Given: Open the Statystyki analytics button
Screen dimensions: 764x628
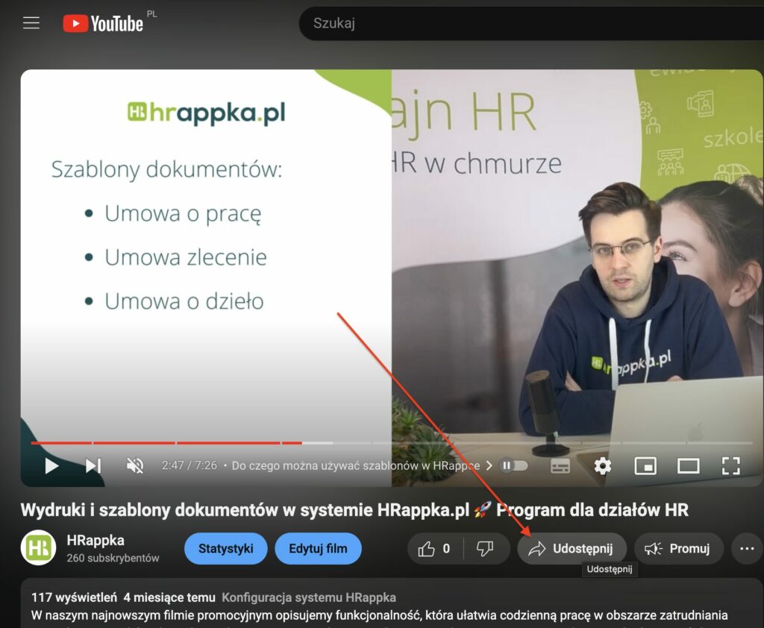Looking at the screenshot, I should (x=225, y=549).
